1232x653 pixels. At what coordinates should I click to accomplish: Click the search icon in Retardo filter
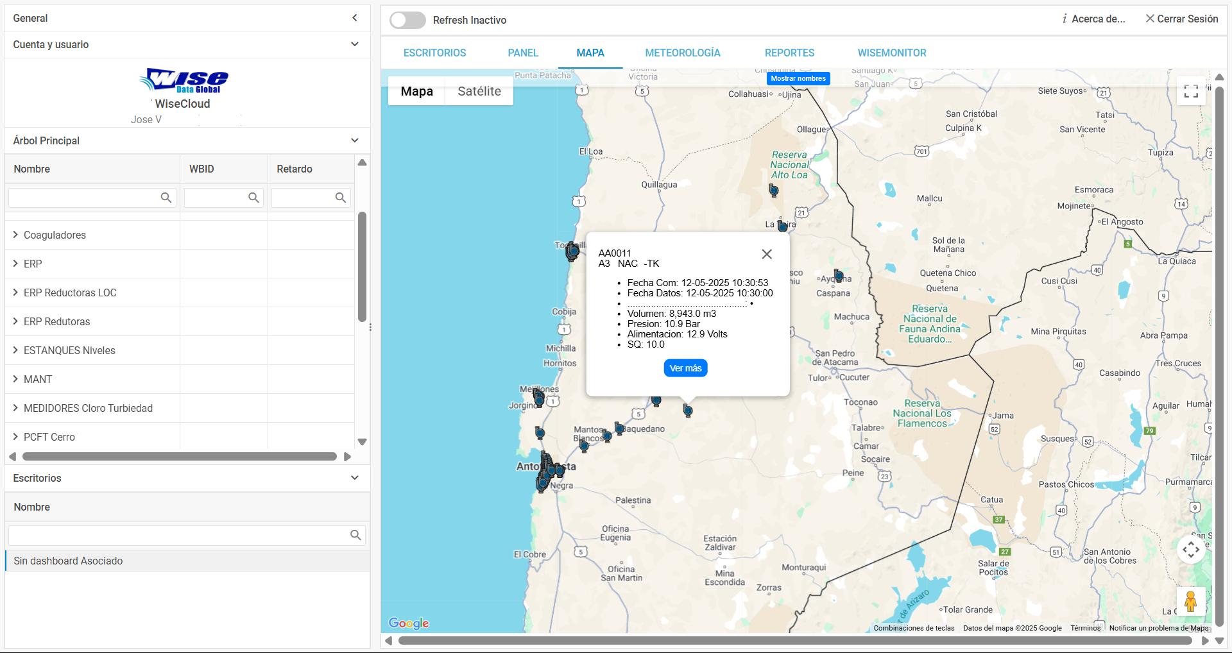click(341, 198)
